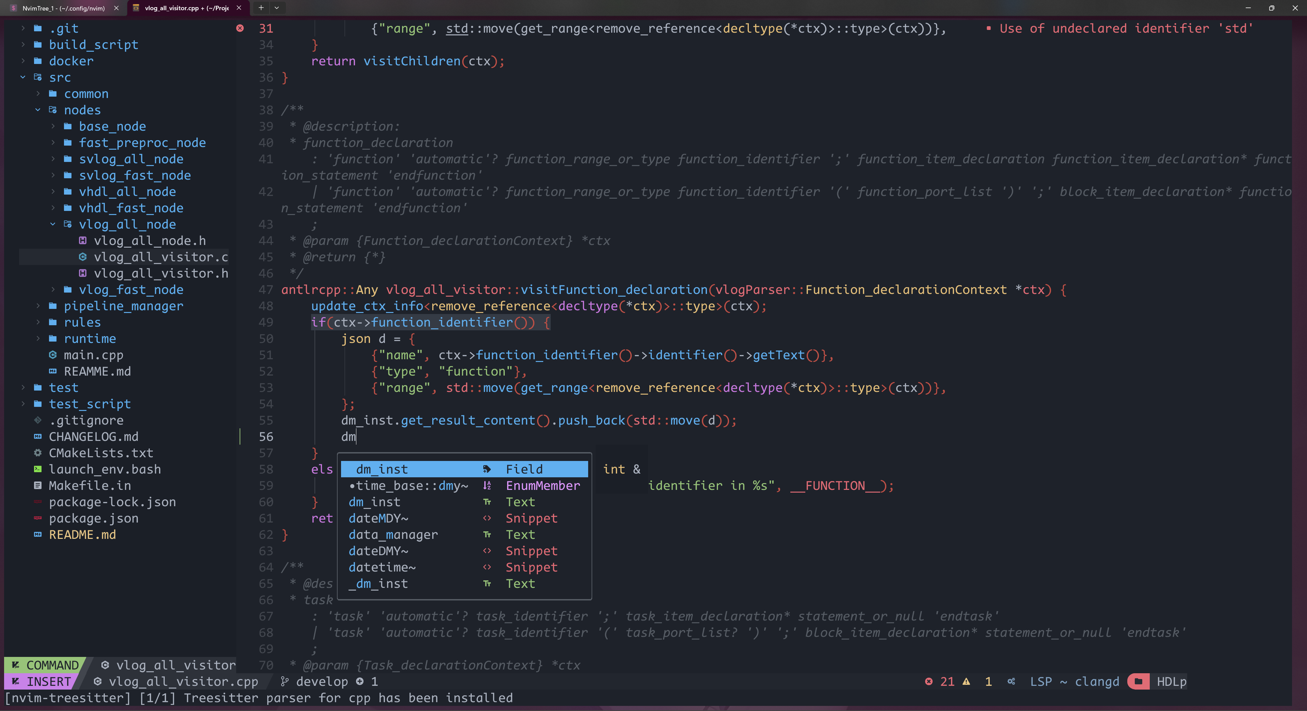The width and height of the screenshot is (1307, 711).
Task: Expand the base_node folder
Action: (x=53, y=126)
